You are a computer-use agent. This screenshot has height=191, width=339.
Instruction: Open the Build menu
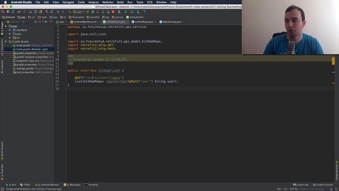120,2
